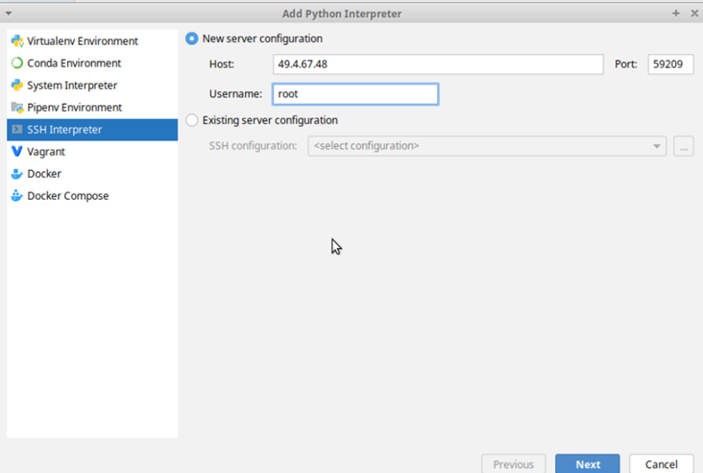Click the System Interpreter python icon
703x473 pixels.
(17, 85)
